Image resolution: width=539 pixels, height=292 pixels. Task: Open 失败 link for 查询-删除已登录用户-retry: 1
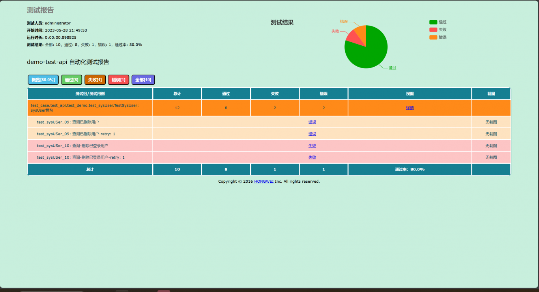pyautogui.click(x=312, y=157)
